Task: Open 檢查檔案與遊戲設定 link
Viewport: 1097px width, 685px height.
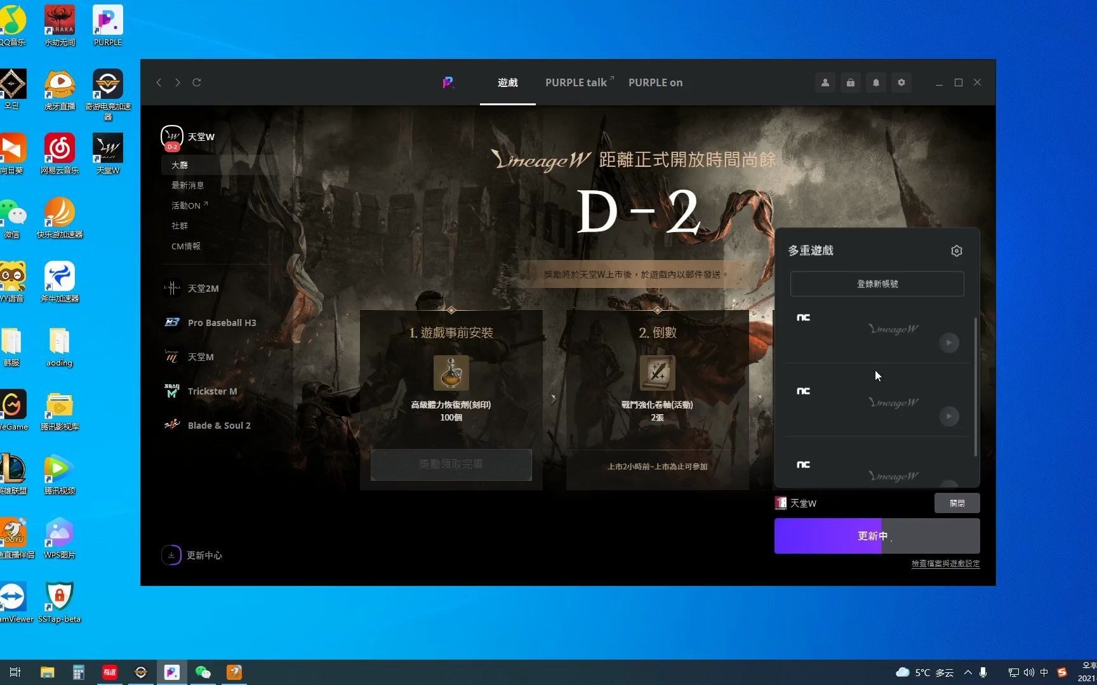Action: click(946, 564)
